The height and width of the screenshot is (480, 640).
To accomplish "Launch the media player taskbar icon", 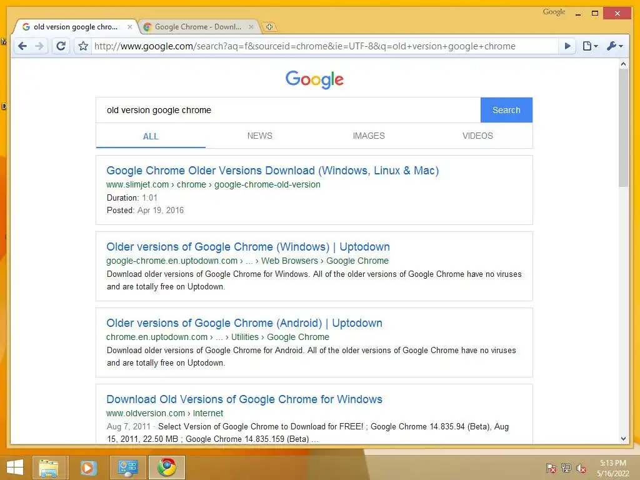I will click(87, 467).
